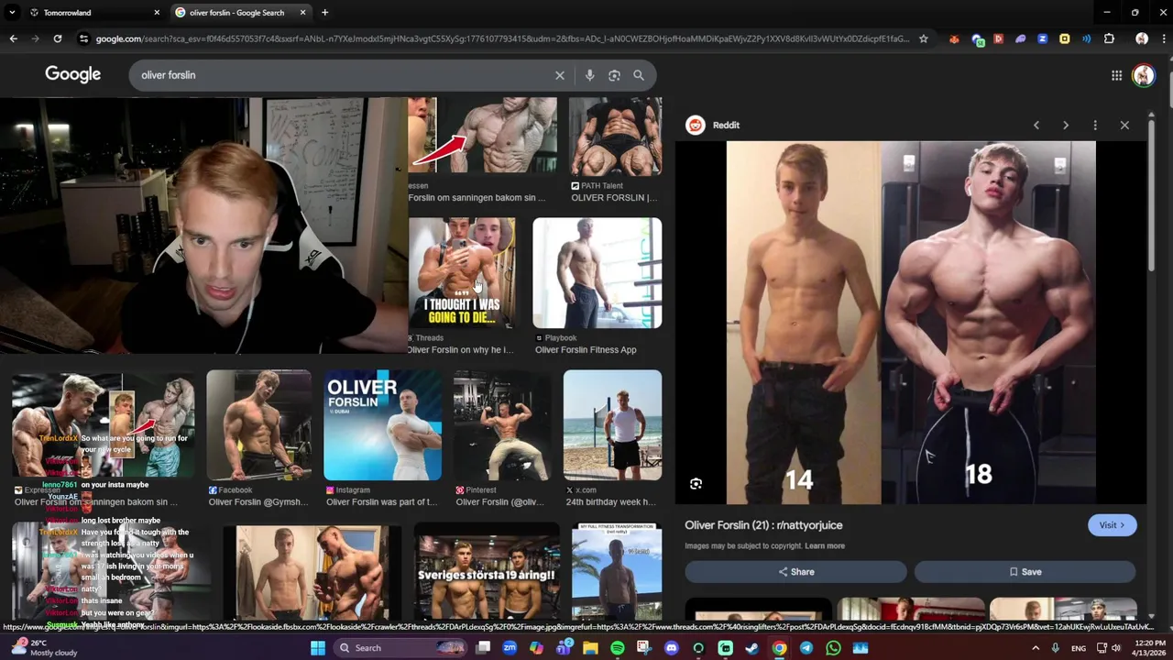The image size is (1173, 660).
Task: Open the Google apps grid
Action: click(x=1116, y=75)
